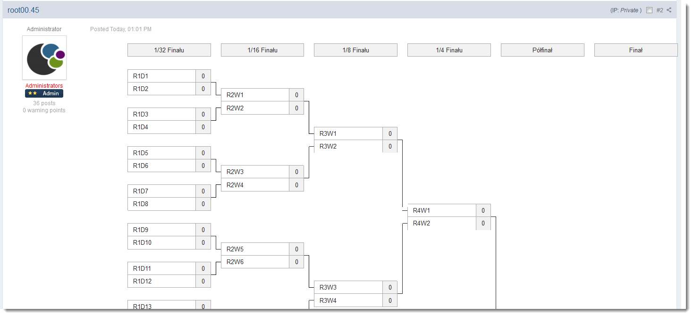The width and height of the screenshot is (693, 316).
Task: Open the root00.45 author profile link
Action: 23,10
